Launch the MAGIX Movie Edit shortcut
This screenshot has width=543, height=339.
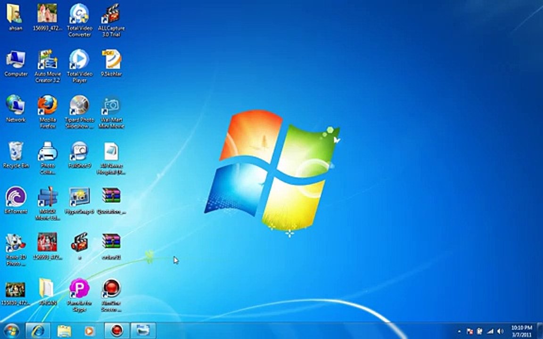click(48, 204)
